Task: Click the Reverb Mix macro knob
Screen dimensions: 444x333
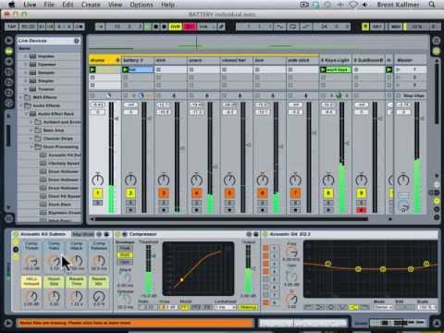Action: pos(99,297)
